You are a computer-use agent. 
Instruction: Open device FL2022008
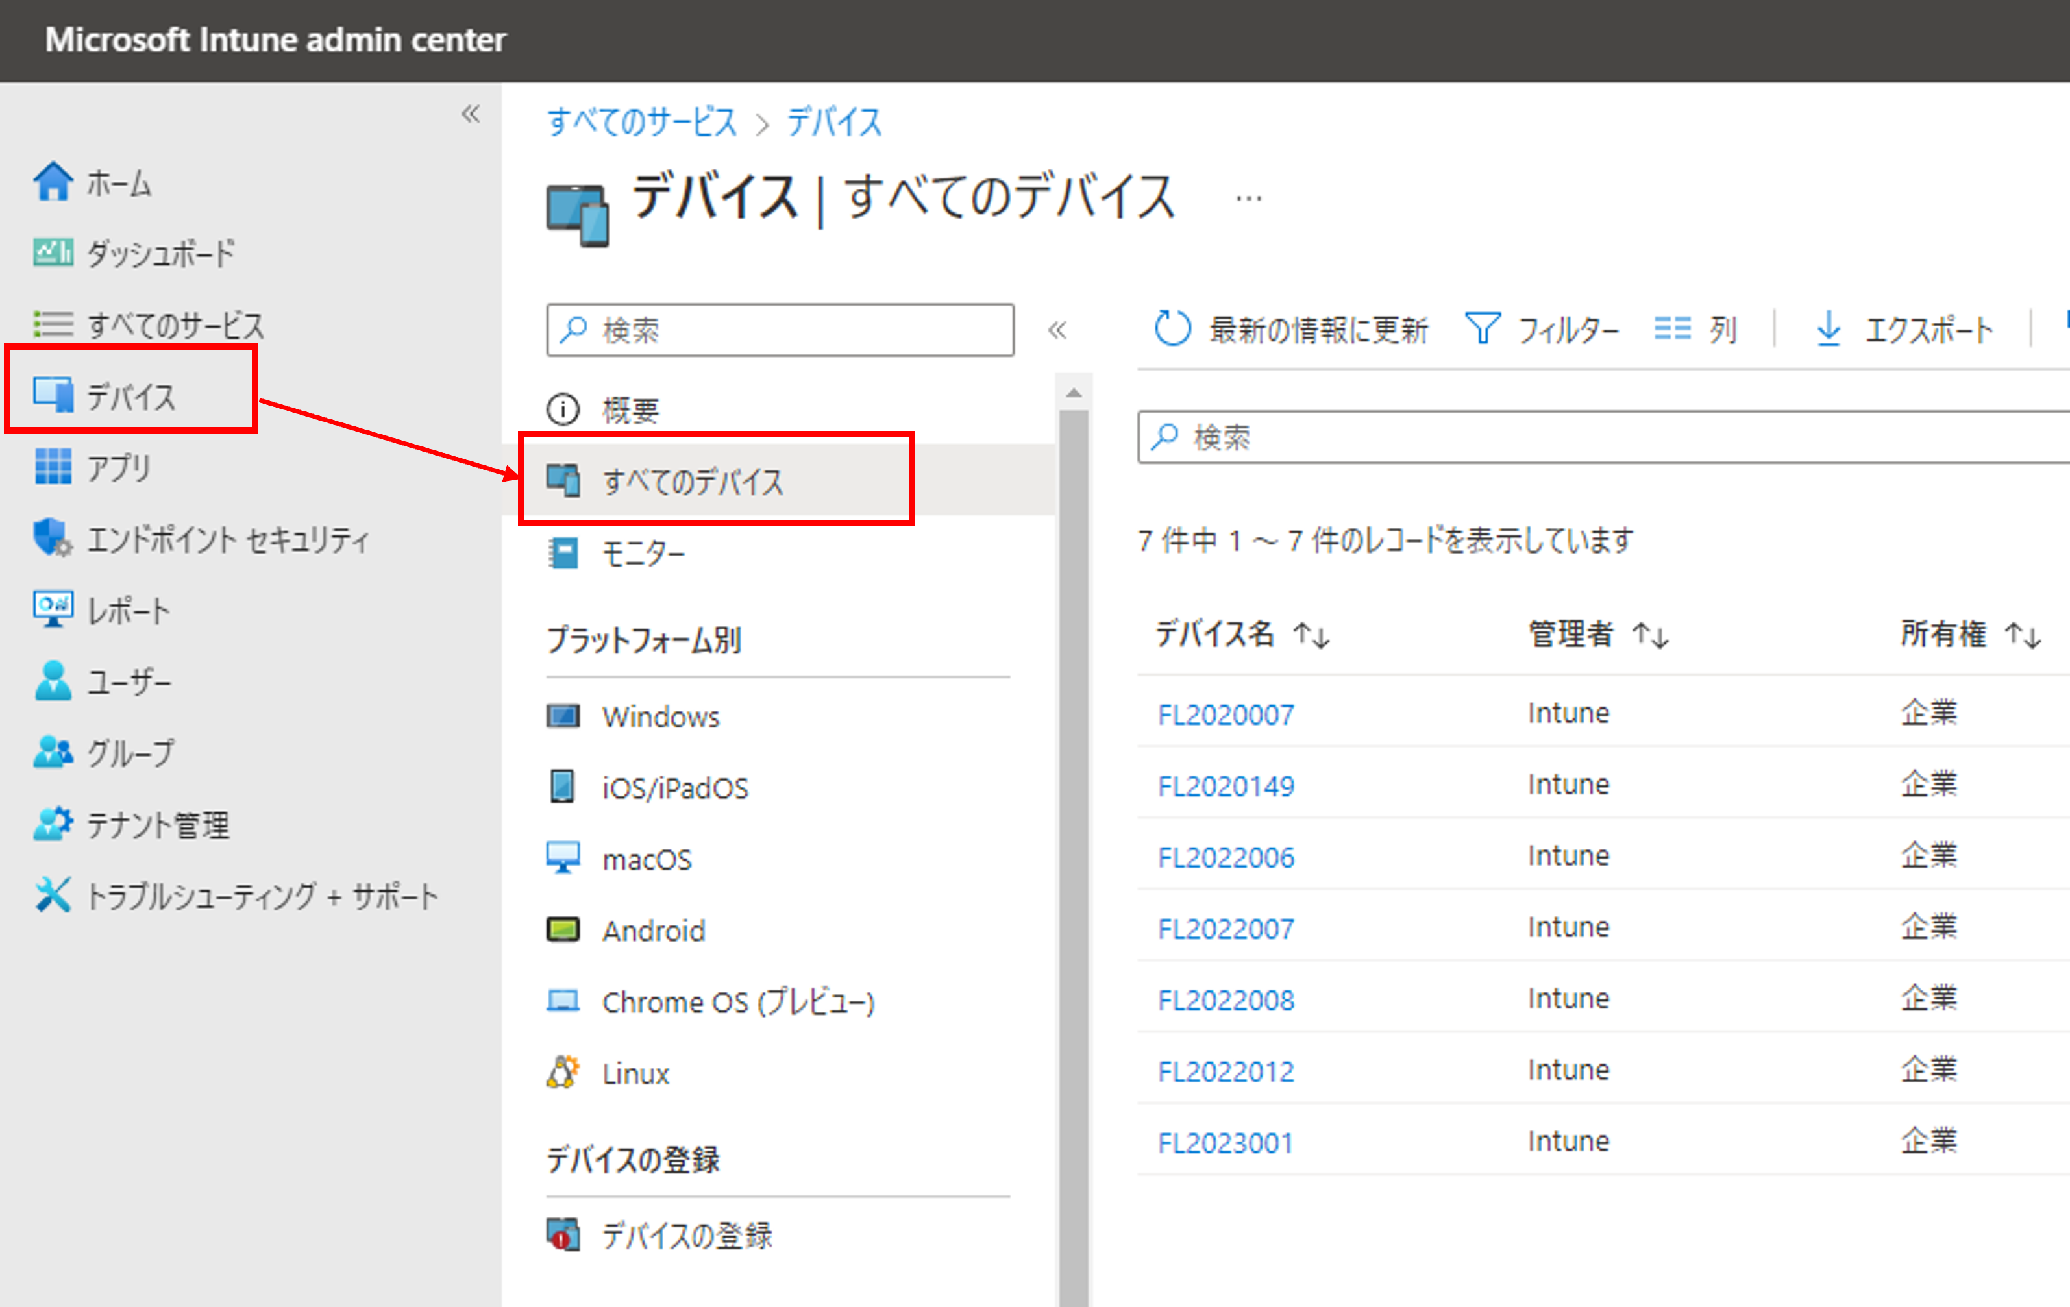click(x=1226, y=999)
